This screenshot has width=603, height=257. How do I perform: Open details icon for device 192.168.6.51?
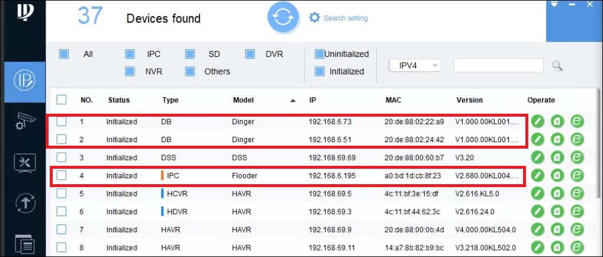[x=557, y=140]
